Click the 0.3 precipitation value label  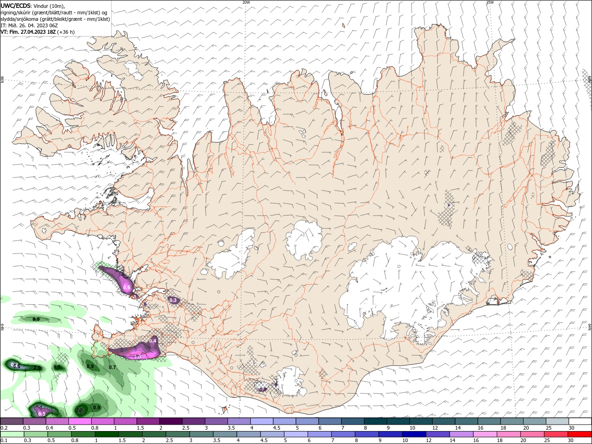click(173, 300)
